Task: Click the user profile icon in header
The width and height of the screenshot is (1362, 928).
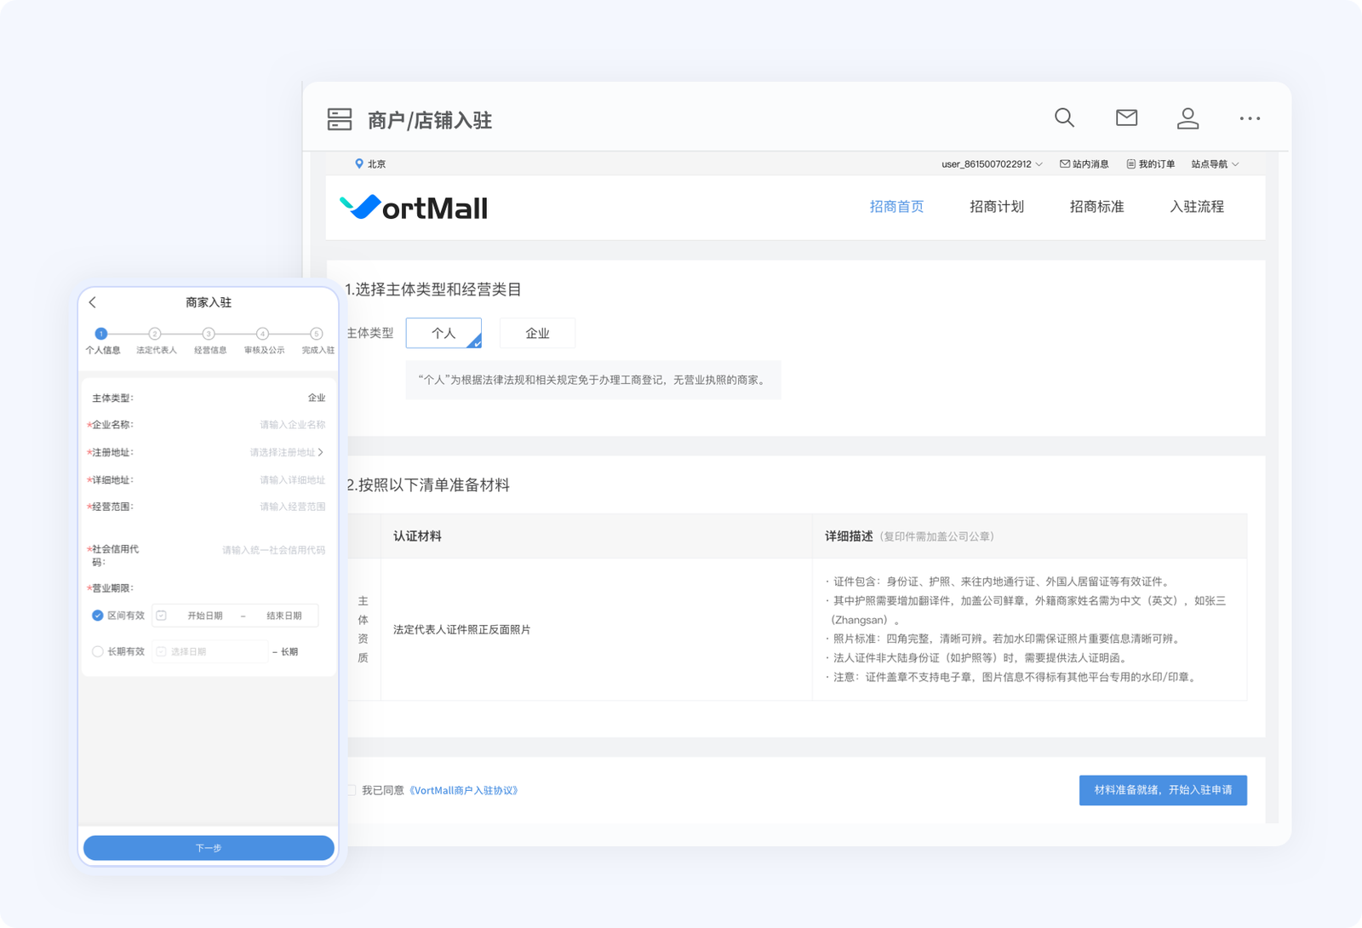Action: (x=1187, y=118)
